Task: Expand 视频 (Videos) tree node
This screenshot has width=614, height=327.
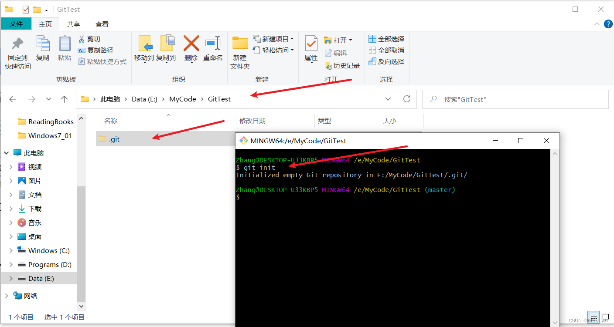Action: (x=11, y=167)
